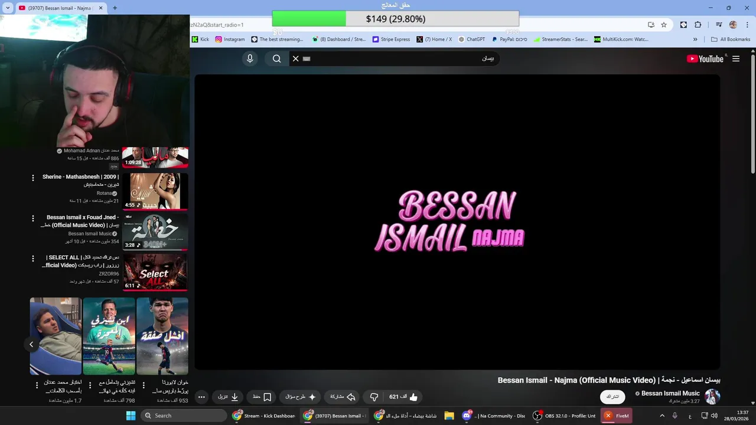Click the Windows taskbar Search box
756x425 pixels.
click(x=184, y=416)
